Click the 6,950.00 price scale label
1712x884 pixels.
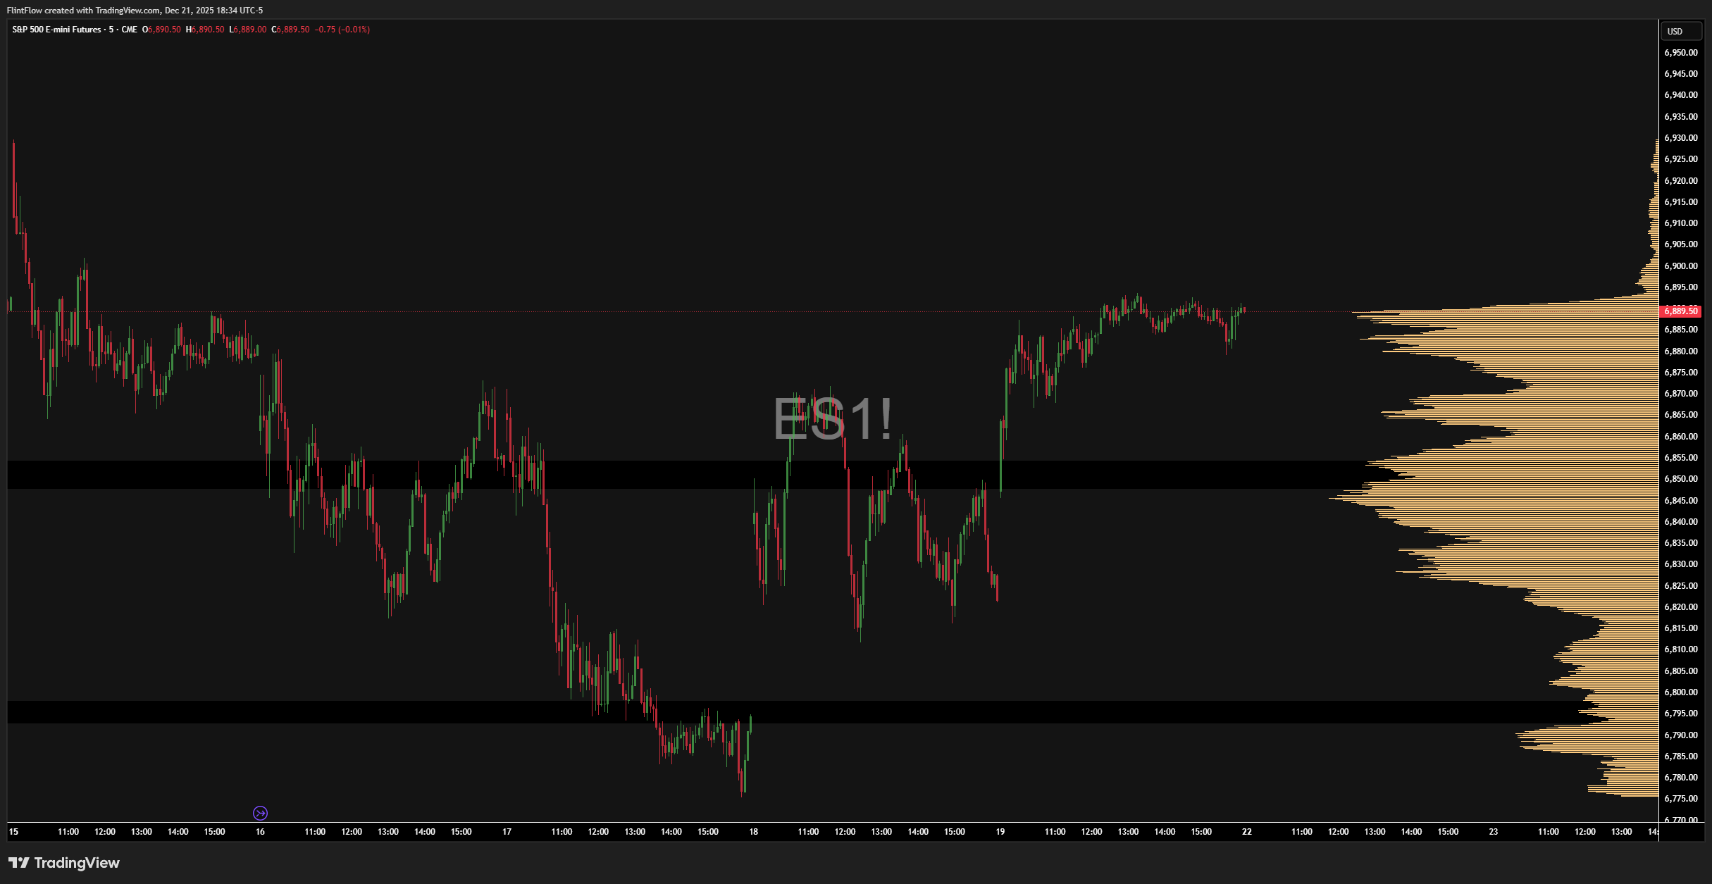tap(1680, 53)
